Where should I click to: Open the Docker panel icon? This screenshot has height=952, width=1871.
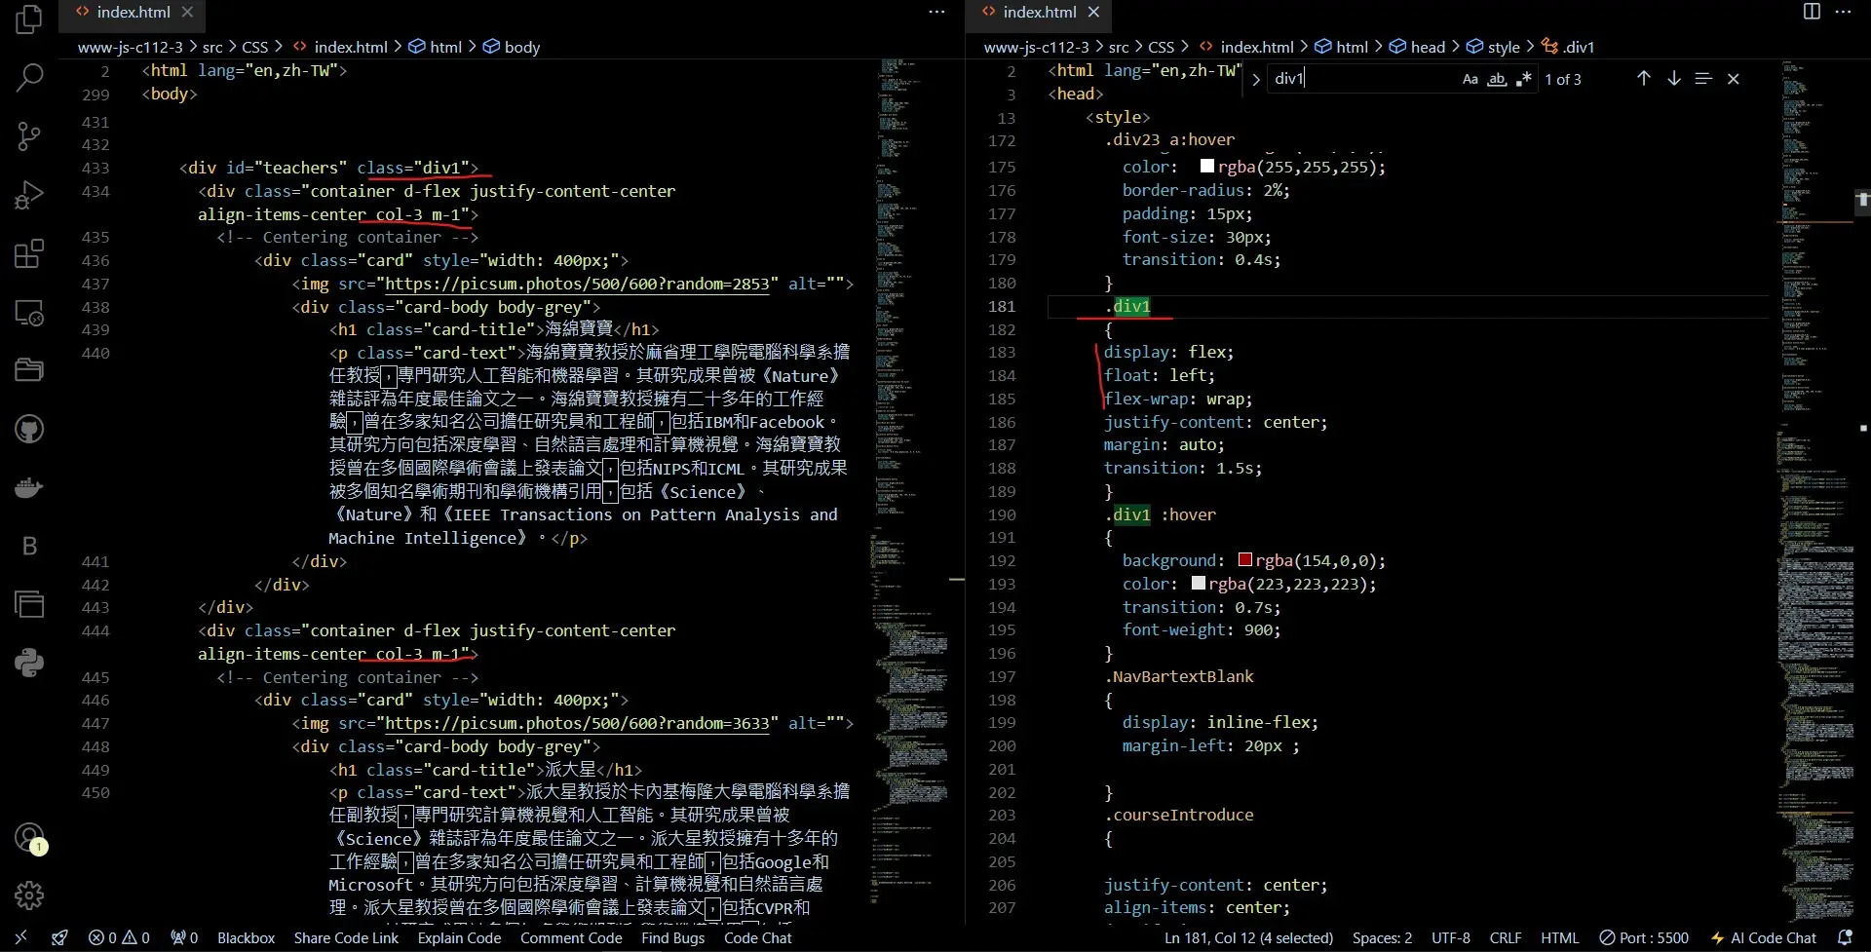(29, 487)
